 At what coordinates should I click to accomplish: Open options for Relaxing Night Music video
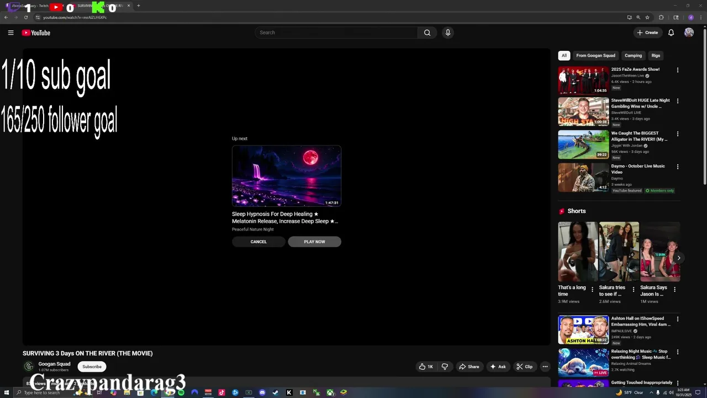tap(678, 352)
